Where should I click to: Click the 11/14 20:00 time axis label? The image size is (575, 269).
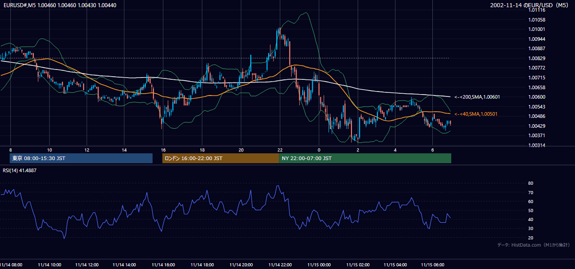(241, 265)
